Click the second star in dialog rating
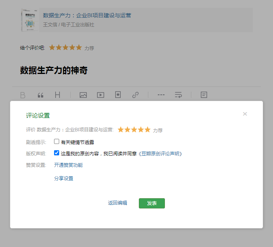Viewport: 273px width, 247px height. coord(127,130)
